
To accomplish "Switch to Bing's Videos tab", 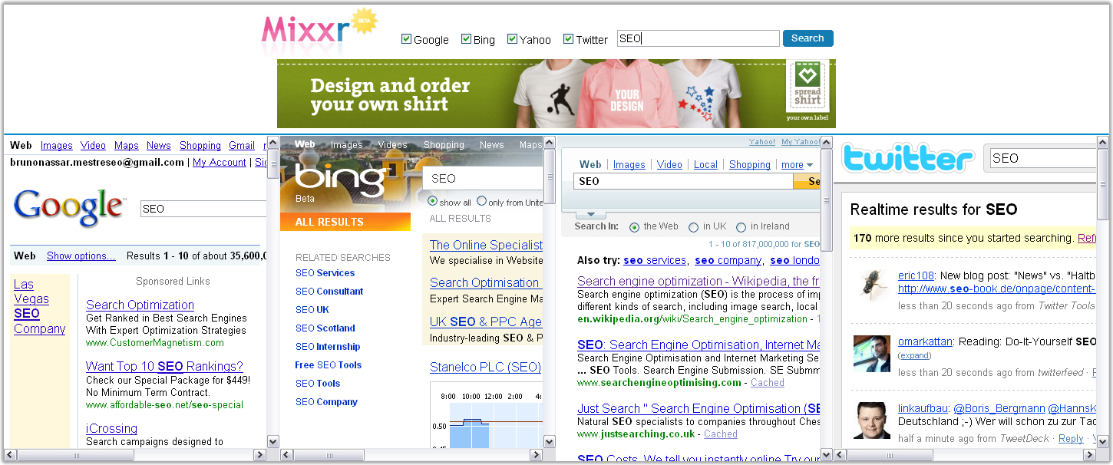I will point(393,145).
